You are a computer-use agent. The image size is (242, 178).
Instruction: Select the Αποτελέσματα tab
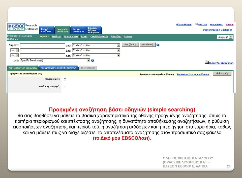coord(88,68)
